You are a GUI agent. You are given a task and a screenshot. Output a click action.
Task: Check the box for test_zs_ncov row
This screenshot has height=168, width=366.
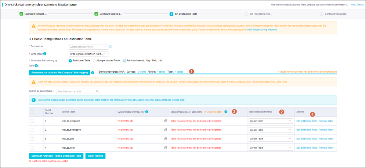(x=32, y=148)
